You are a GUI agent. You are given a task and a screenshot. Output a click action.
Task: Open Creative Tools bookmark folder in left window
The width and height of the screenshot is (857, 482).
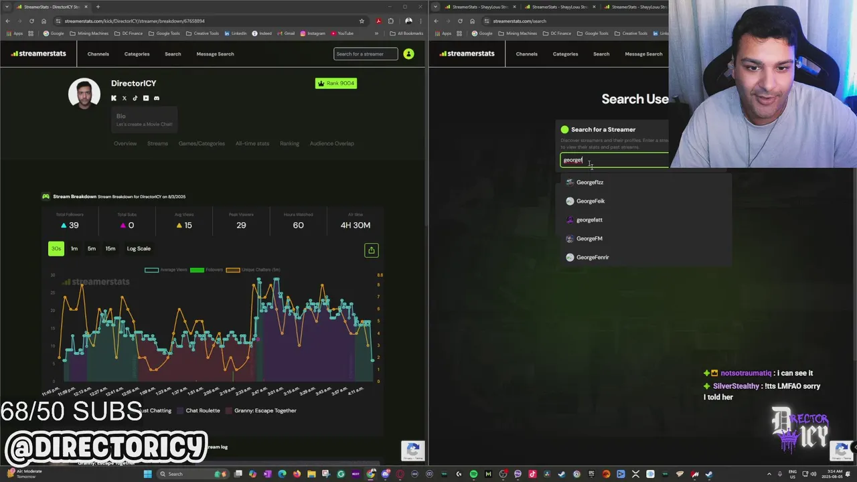click(202, 33)
